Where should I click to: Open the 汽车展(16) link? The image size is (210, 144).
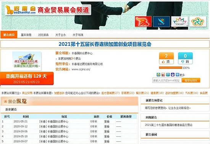pyautogui.click(x=192, y=93)
